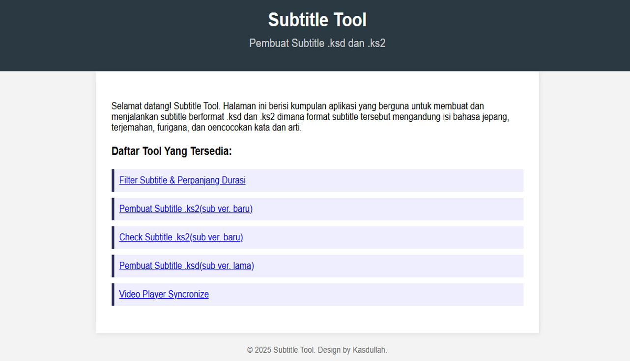Click the header tagline 'Pembuat Subtitle .ksd dan .ks2'
This screenshot has height=361, width=630.
(x=317, y=43)
